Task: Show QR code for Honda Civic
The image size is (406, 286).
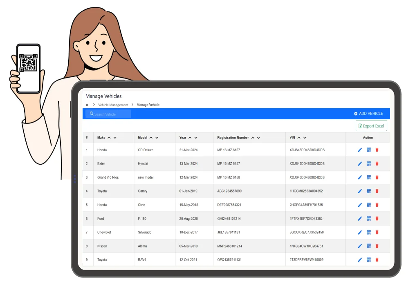Action: pyautogui.click(x=369, y=205)
